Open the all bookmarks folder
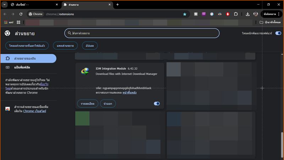Screen dimensions: 284x160 [x=270, y=22]
